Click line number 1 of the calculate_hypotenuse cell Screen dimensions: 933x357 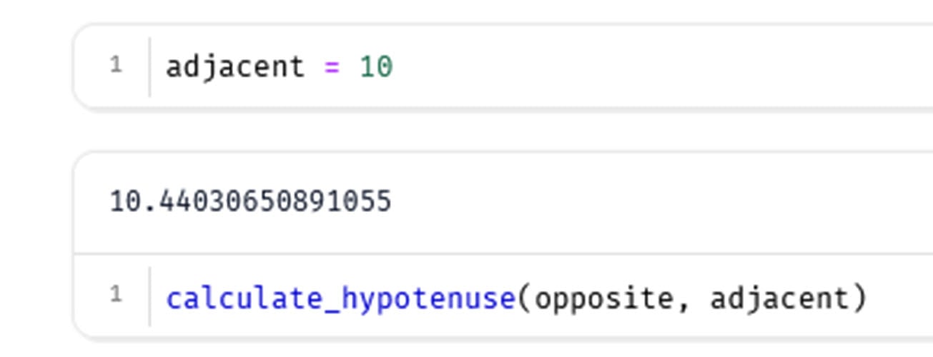click(116, 295)
